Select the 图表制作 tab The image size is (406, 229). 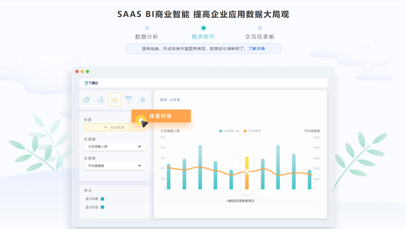(203, 36)
